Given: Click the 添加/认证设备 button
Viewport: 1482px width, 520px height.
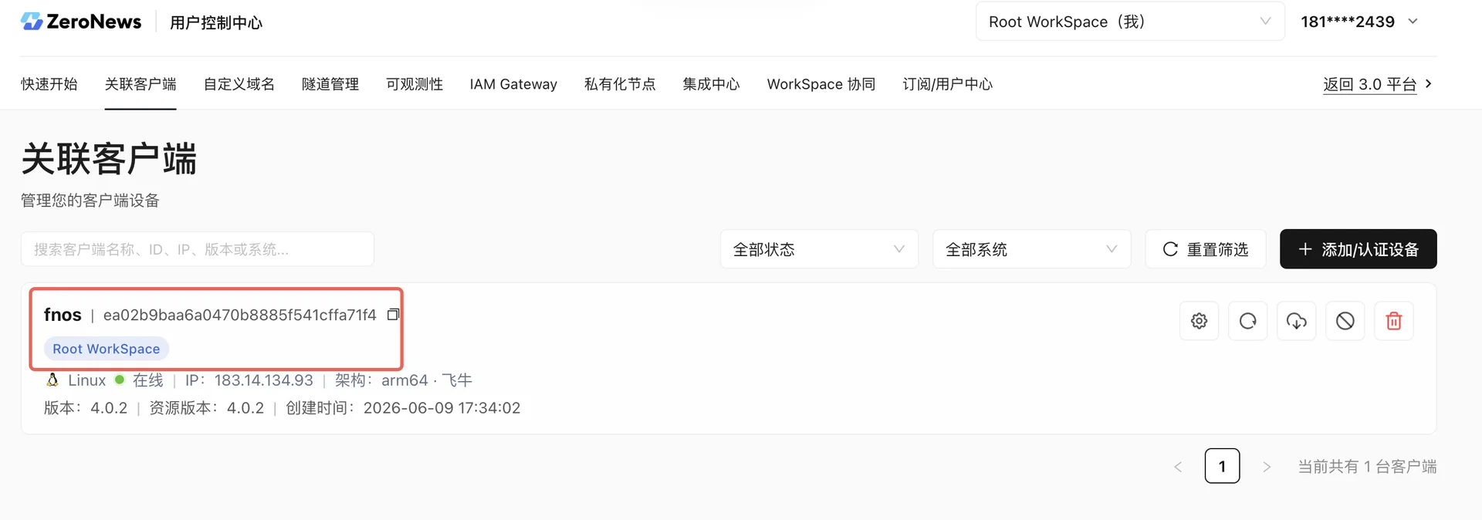Looking at the screenshot, I should click(1358, 249).
